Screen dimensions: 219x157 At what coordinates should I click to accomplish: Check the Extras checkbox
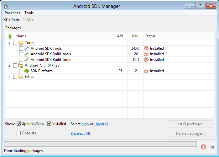15,77
